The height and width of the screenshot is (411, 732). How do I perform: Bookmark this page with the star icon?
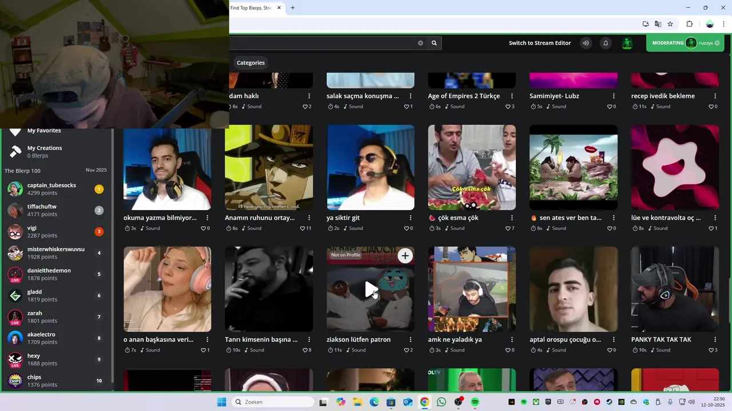pos(670,24)
